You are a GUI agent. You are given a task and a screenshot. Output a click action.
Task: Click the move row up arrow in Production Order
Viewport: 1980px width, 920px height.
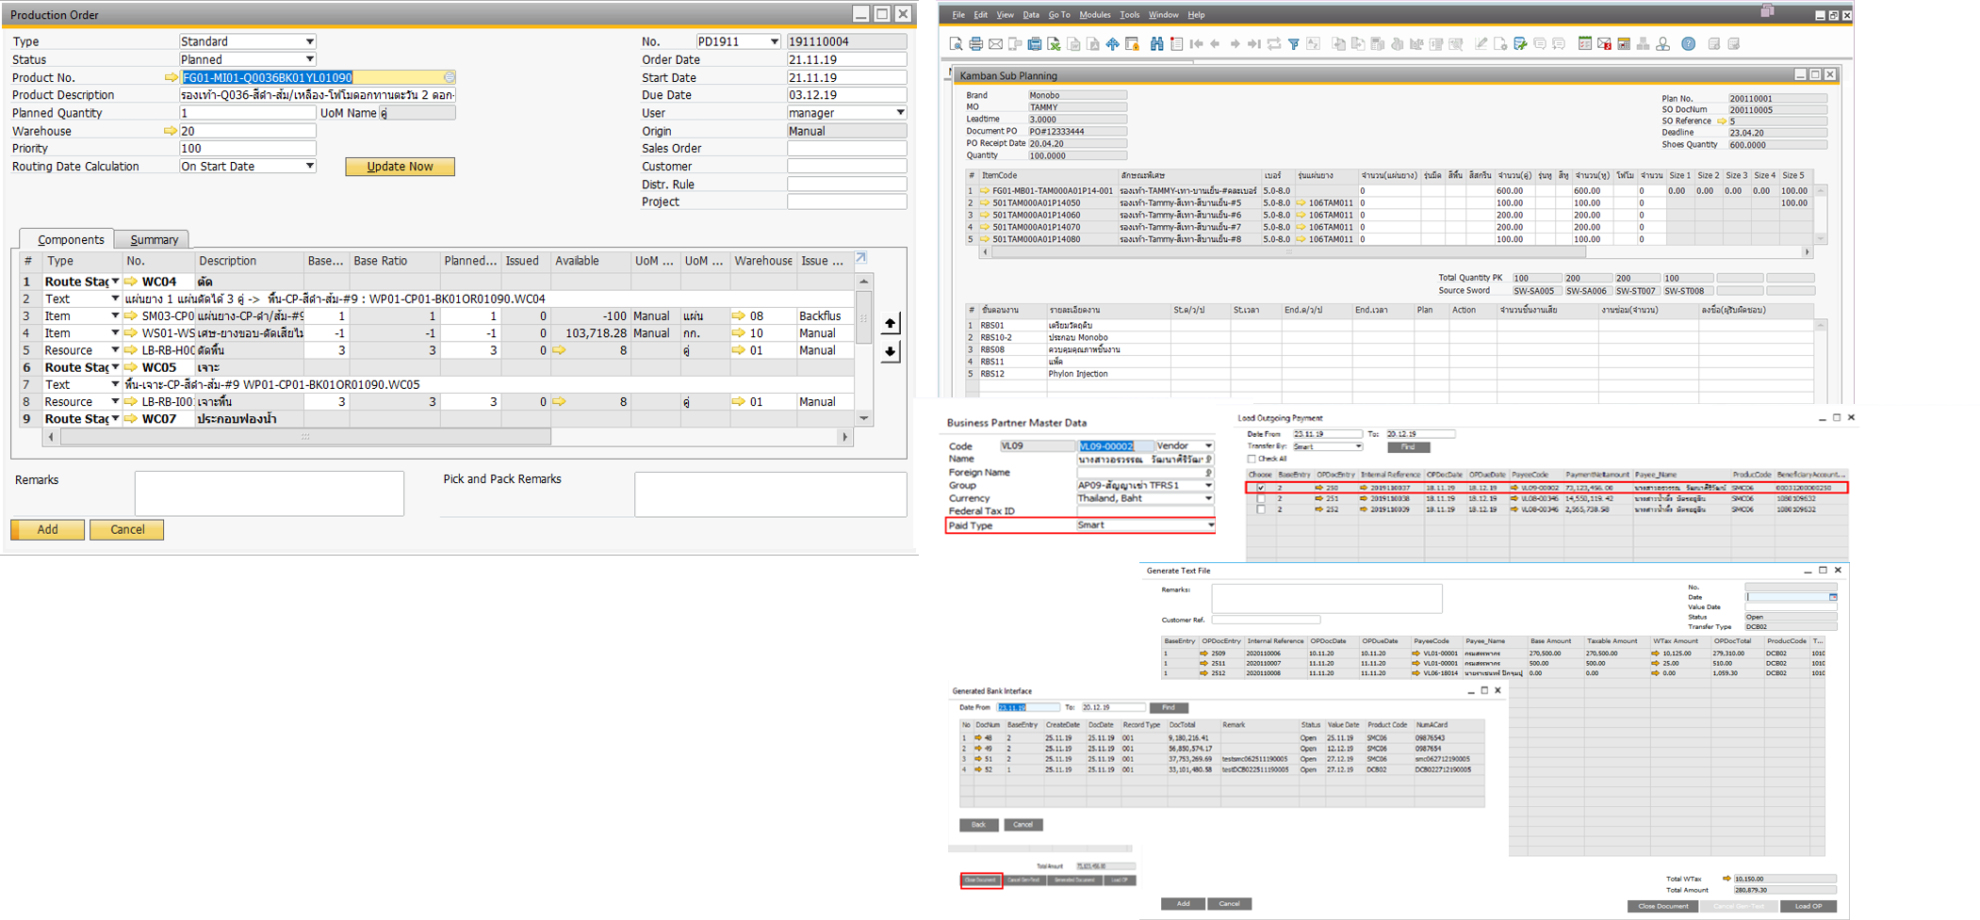click(x=890, y=324)
